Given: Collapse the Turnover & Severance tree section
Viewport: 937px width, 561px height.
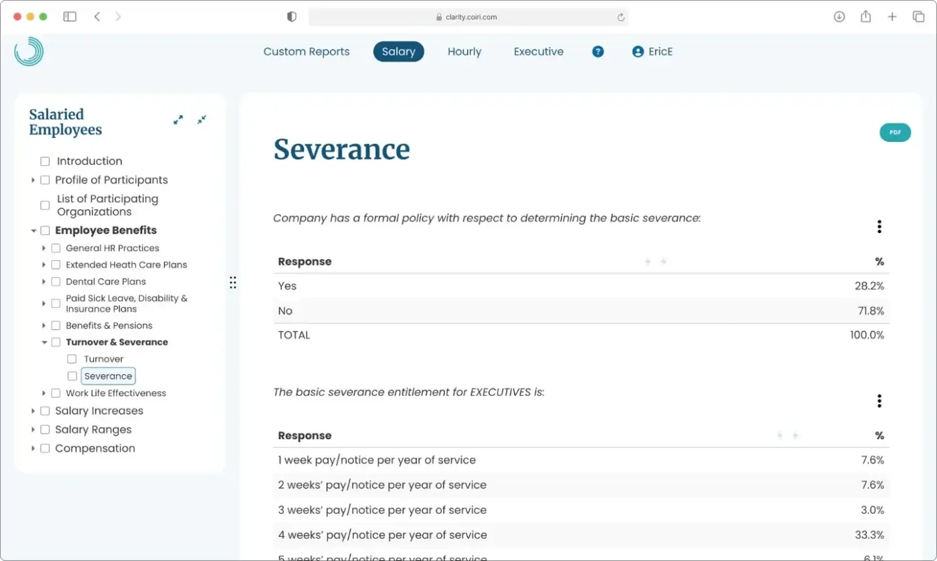Looking at the screenshot, I should point(44,341).
